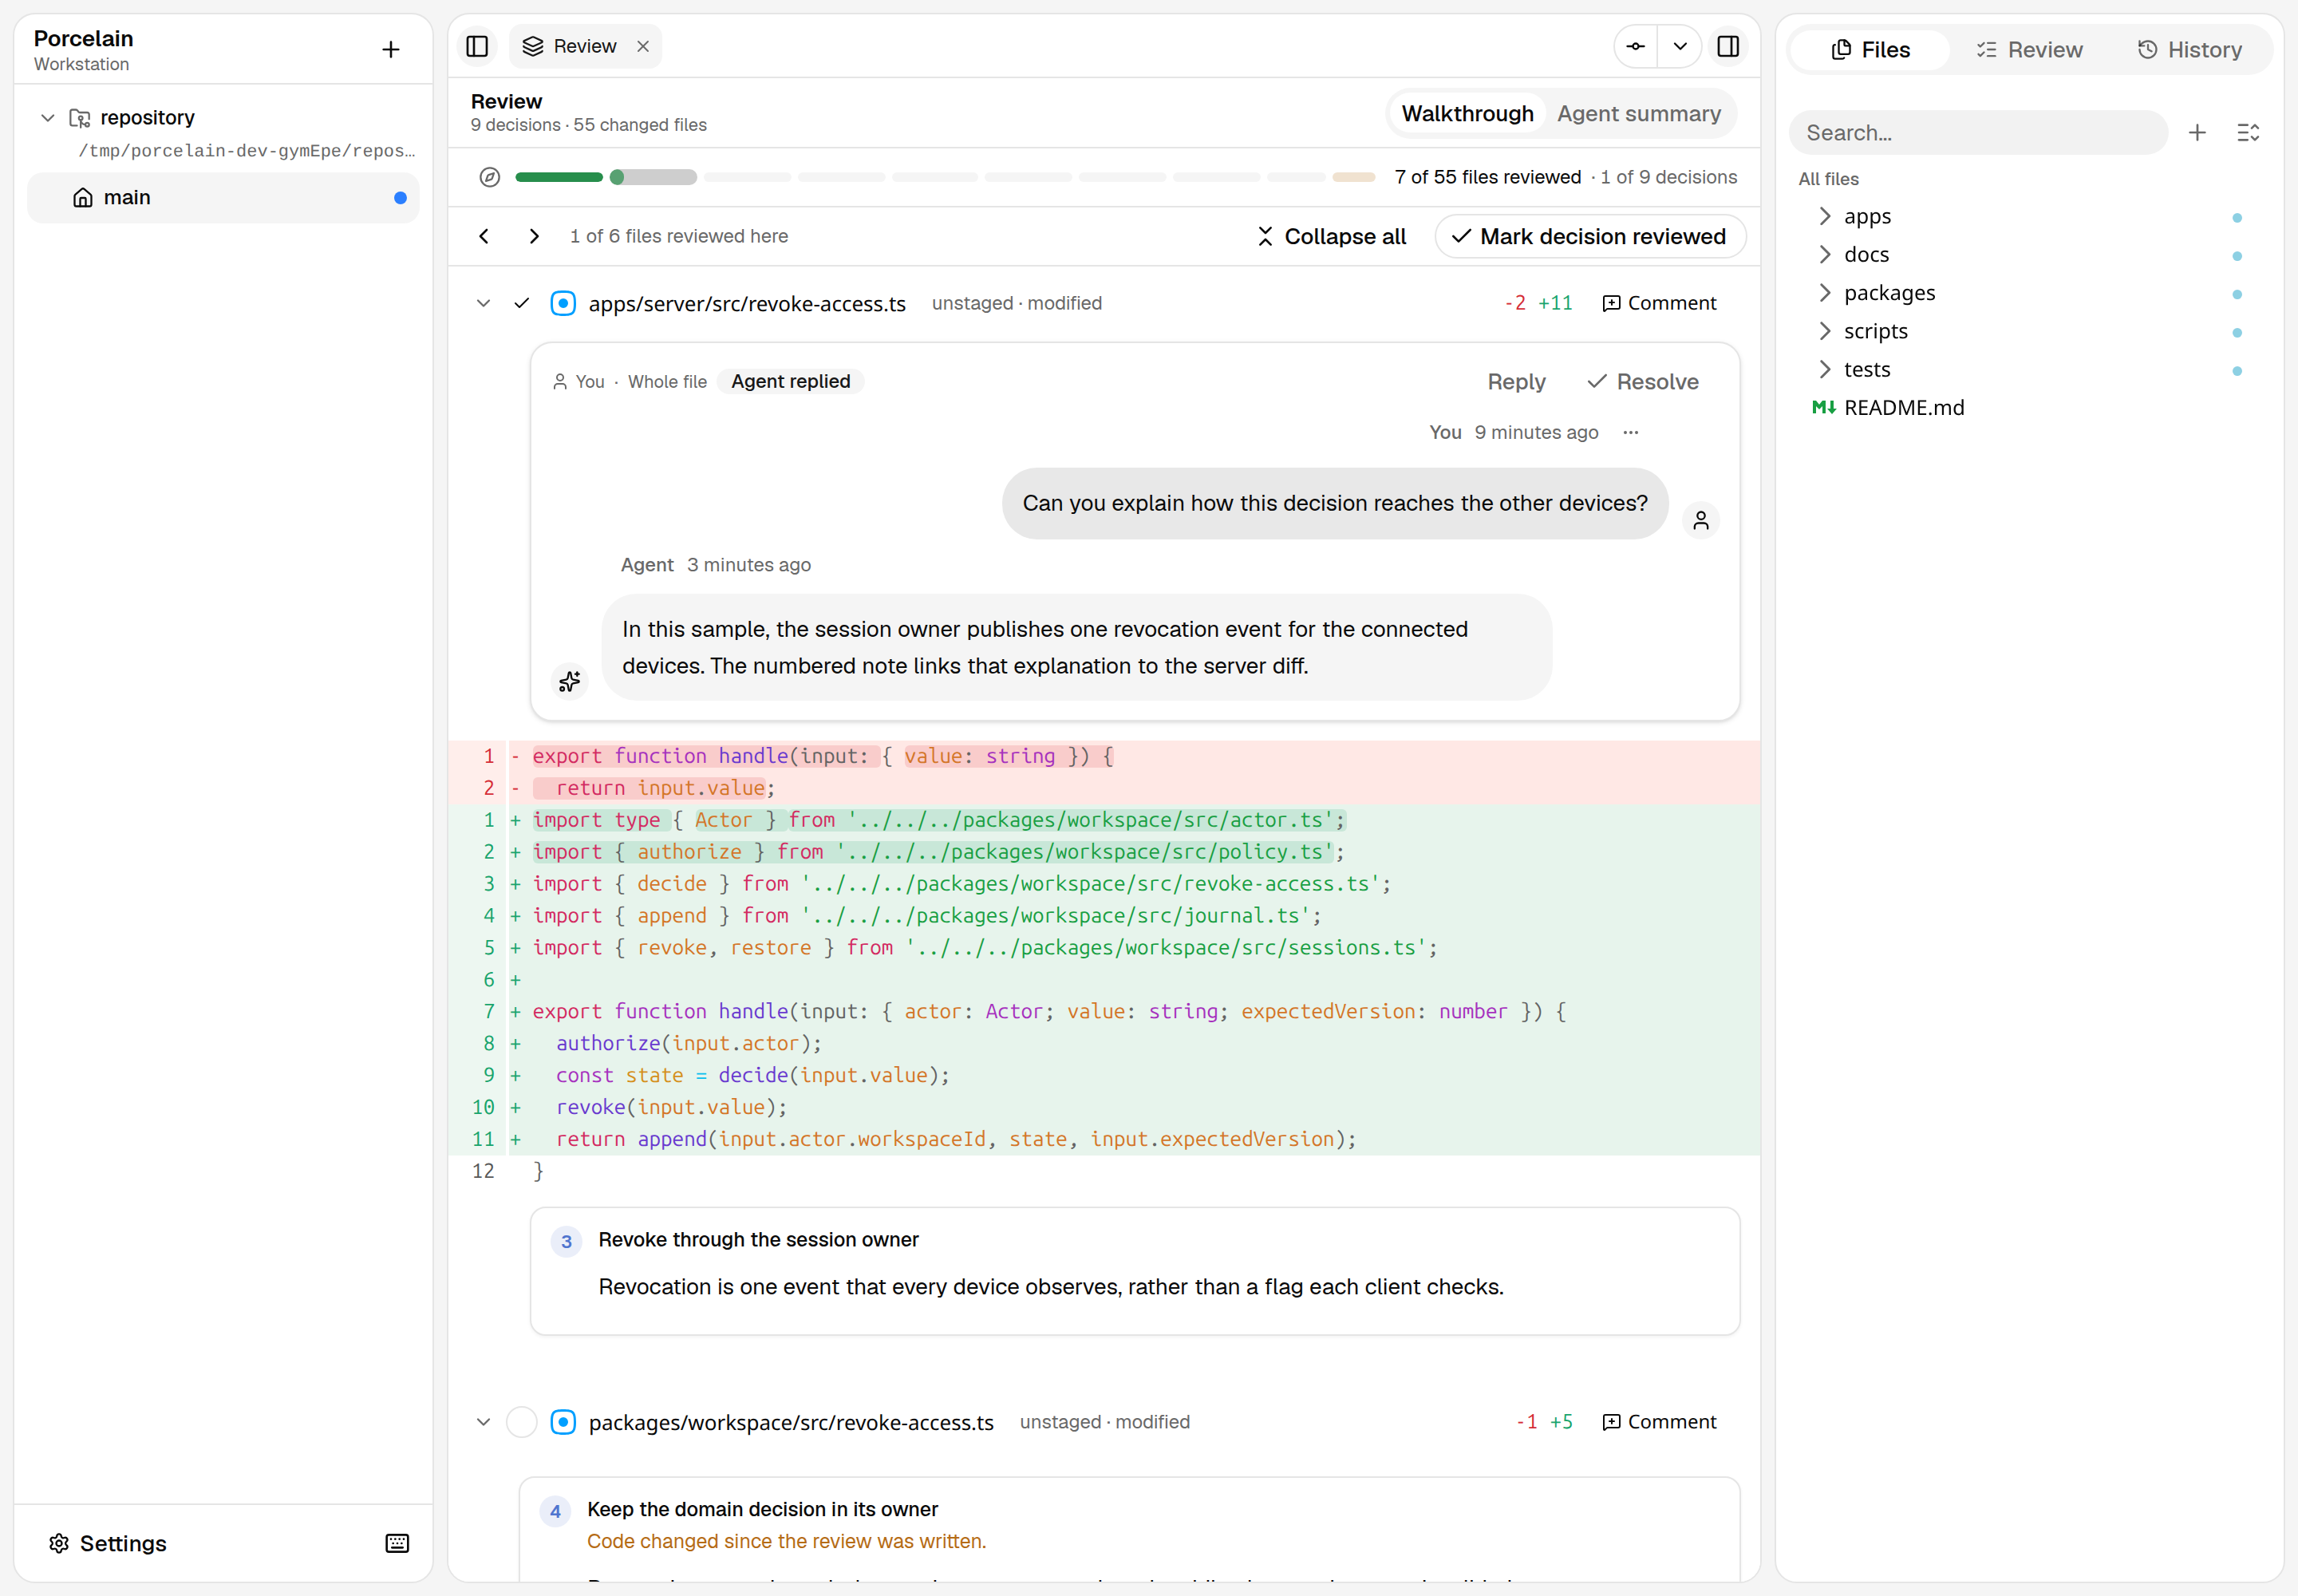Switch to the Walkthrough view

point(1467,114)
